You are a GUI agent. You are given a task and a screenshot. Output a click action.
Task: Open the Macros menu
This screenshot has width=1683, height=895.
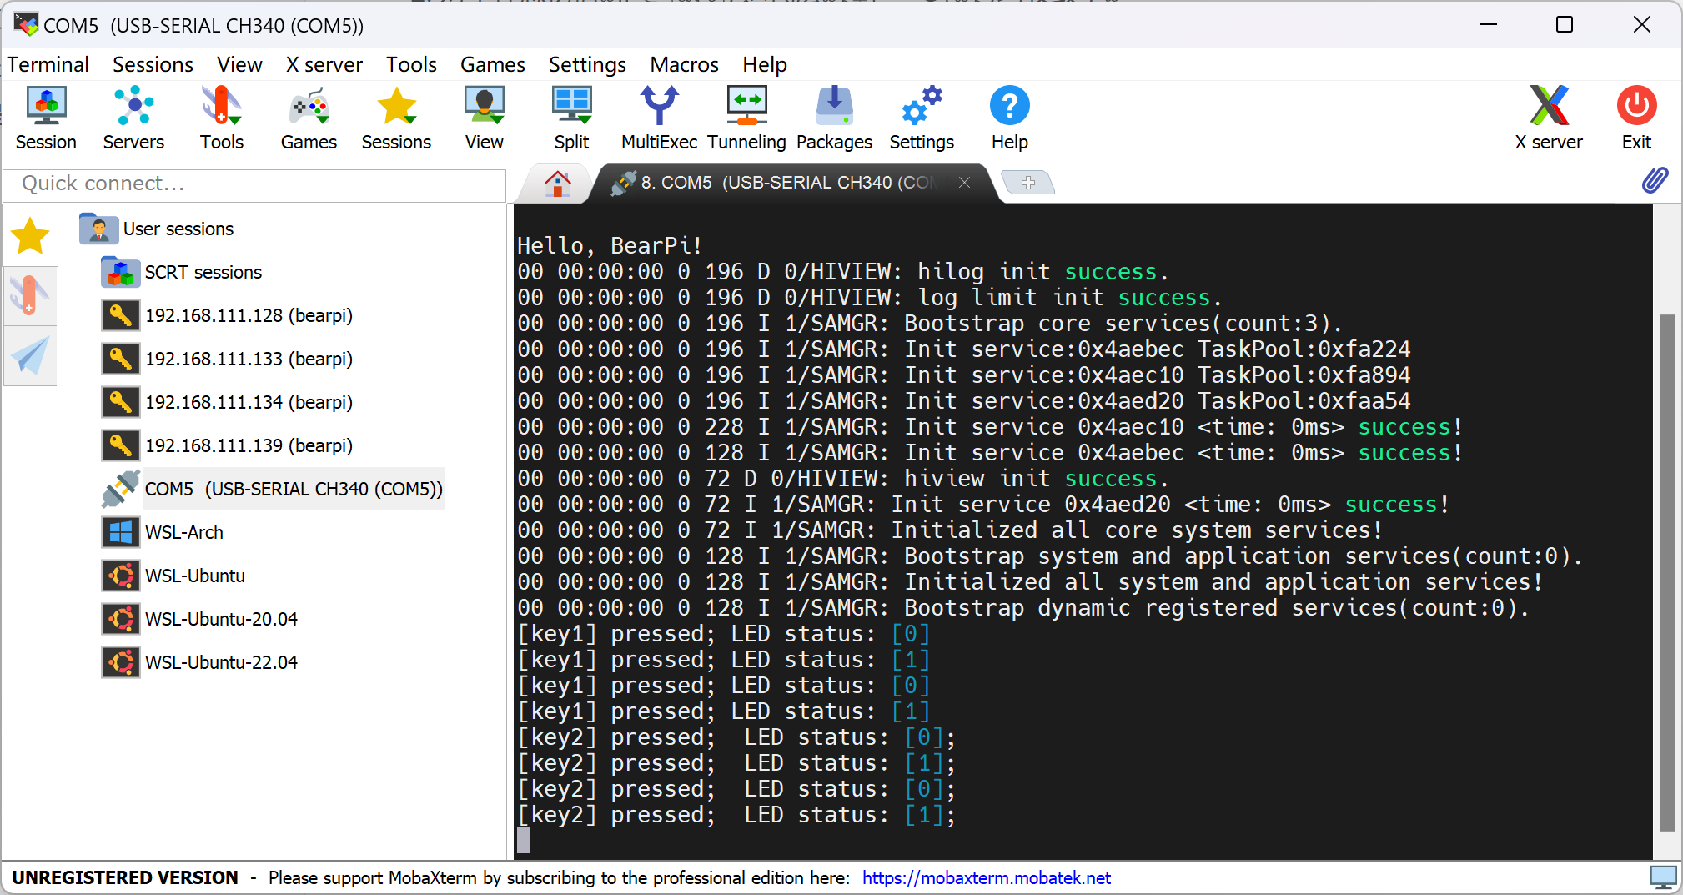[x=684, y=64]
